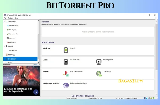The width and height of the screenshot is (160, 105).
Task: Click the strategy game advertisement image
Action: point(21,81)
